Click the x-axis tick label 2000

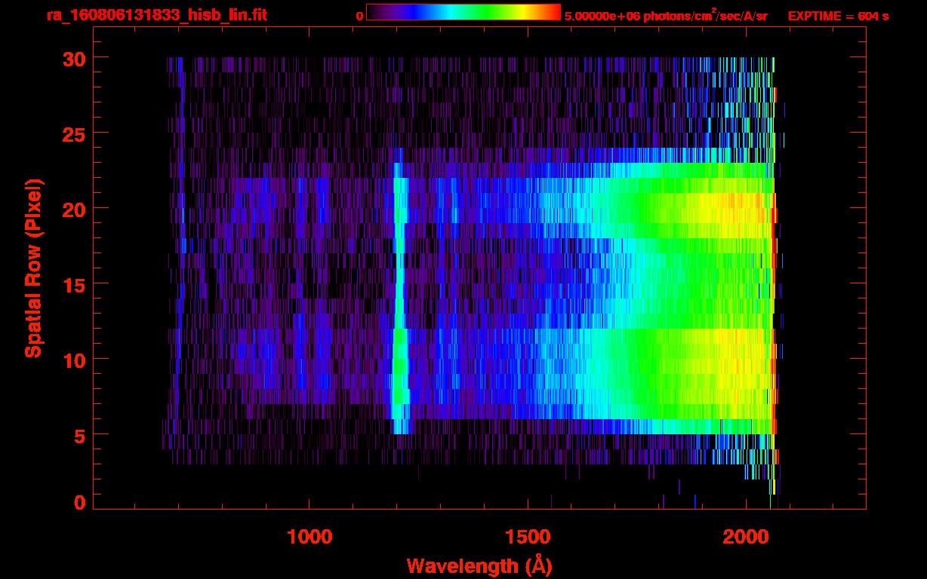click(x=745, y=536)
